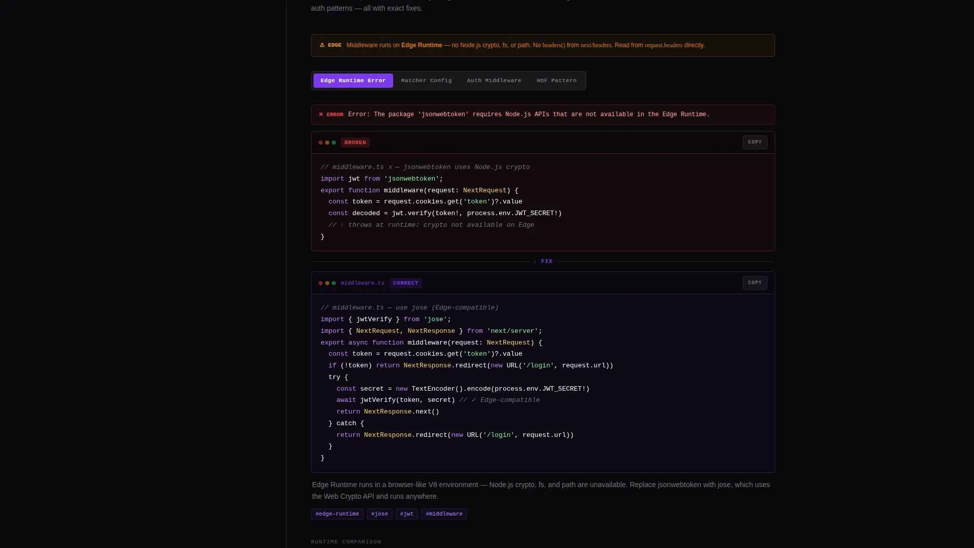This screenshot has width=974, height=548.
Task: Click the line with jwt.verify(token!, process.env.JWT_SECRET!)
Action: point(445,213)
